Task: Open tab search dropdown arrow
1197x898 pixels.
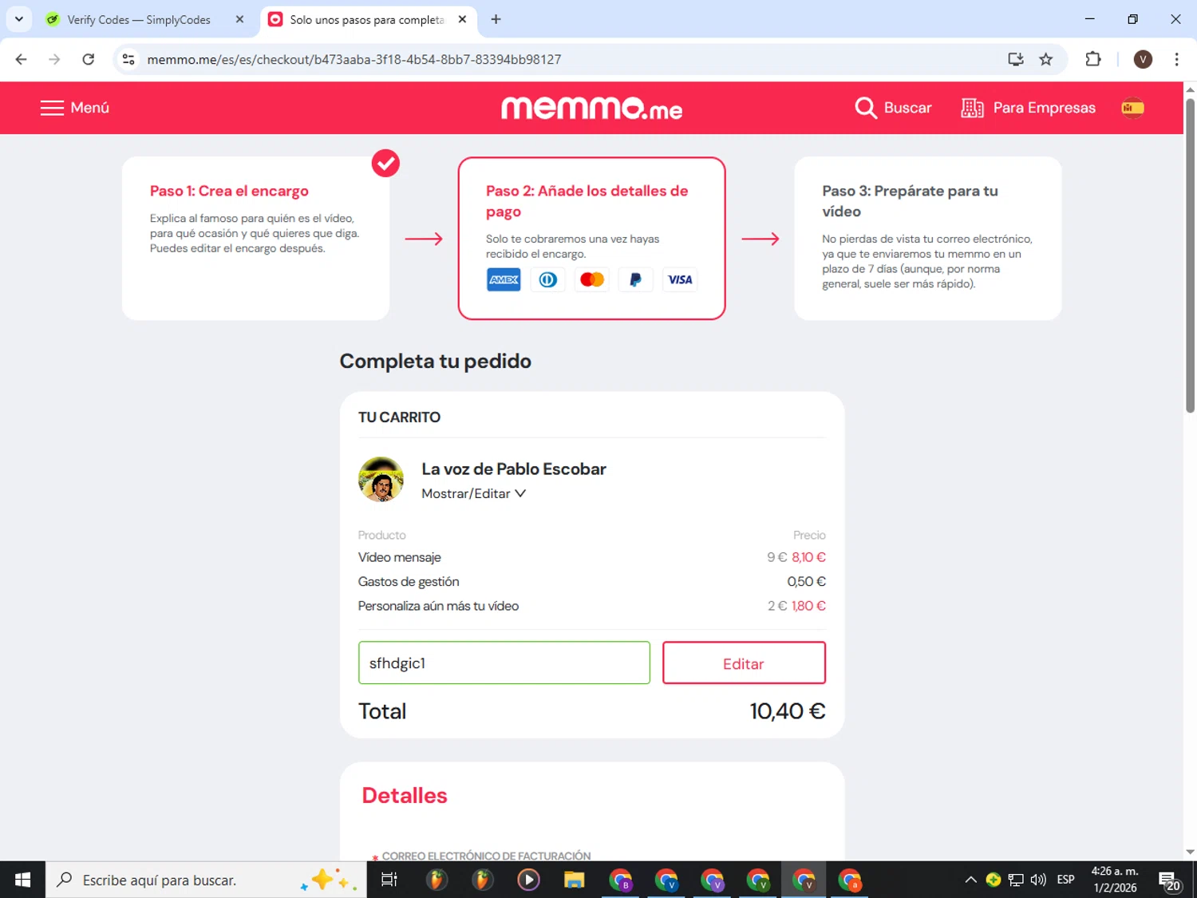Action: coord(18,19)
